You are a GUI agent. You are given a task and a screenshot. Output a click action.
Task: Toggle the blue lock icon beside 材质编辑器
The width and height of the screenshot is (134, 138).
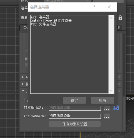point(116,108)
